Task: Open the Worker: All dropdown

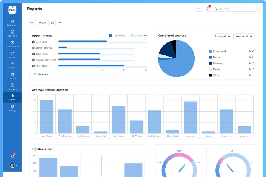Action: (x=244, y=36)
